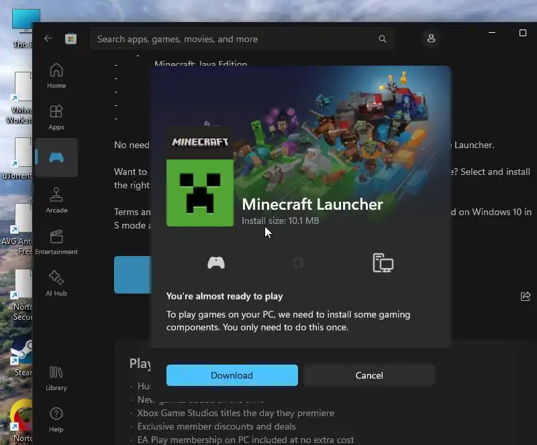The image size is (537, 445).
Task: Select the Gaming controller sidebar item
Action: (x=56, y=157)
